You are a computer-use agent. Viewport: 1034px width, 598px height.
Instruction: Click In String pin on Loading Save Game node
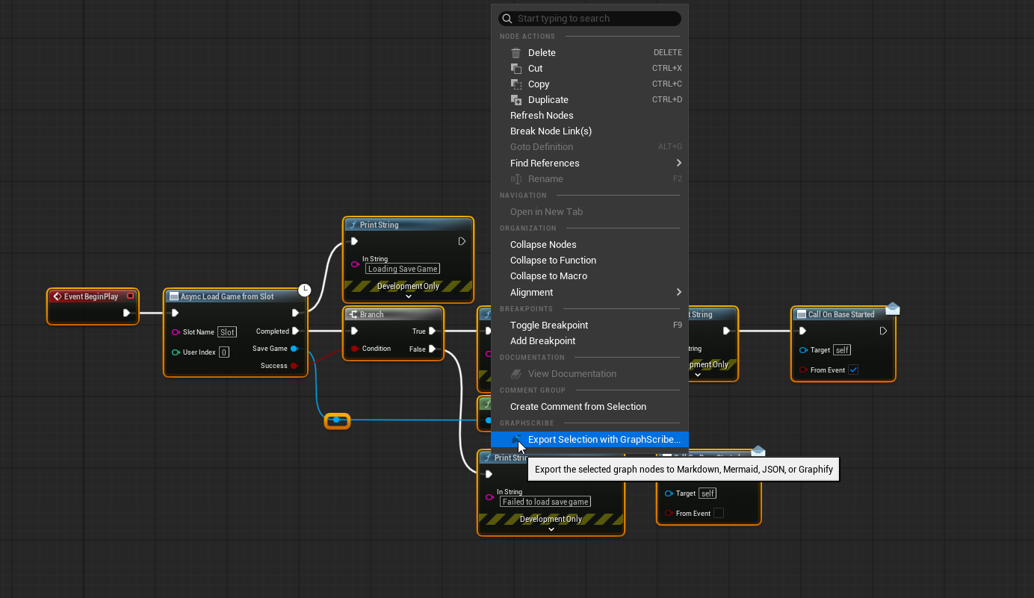(356, 264)
